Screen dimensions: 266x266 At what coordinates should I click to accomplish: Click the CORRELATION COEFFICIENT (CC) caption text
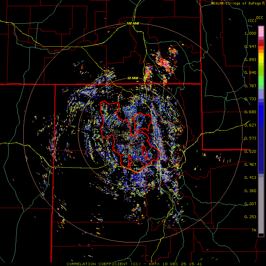click(103, 264)
